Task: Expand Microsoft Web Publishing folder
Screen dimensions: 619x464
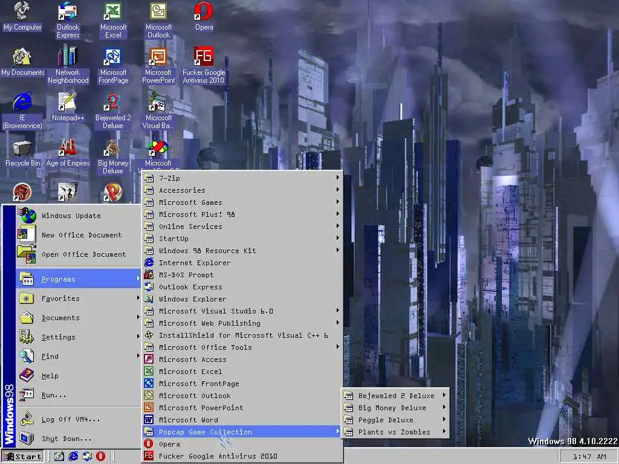Action: (242, 323)
